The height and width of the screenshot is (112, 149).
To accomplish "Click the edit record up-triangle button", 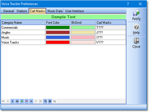I will (31, 101).
